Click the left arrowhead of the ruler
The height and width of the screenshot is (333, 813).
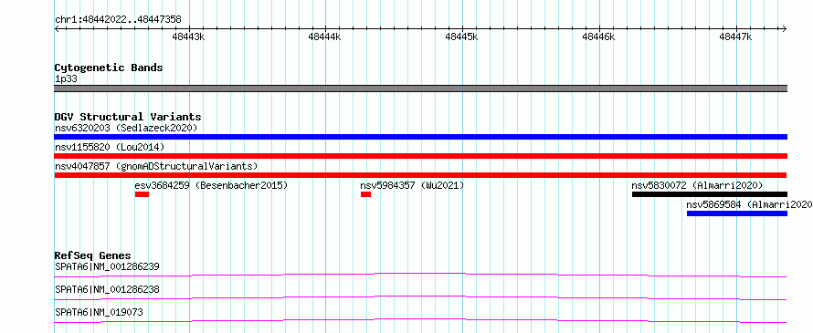(57, 29)
